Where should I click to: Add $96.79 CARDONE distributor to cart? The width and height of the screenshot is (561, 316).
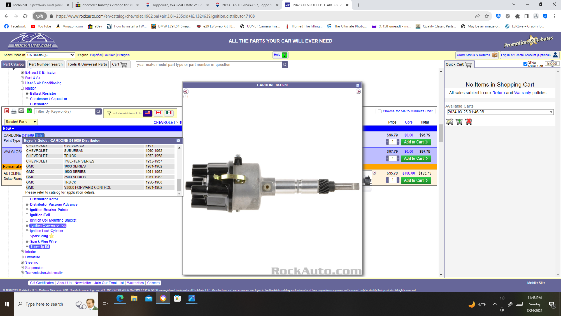point(416,142)
